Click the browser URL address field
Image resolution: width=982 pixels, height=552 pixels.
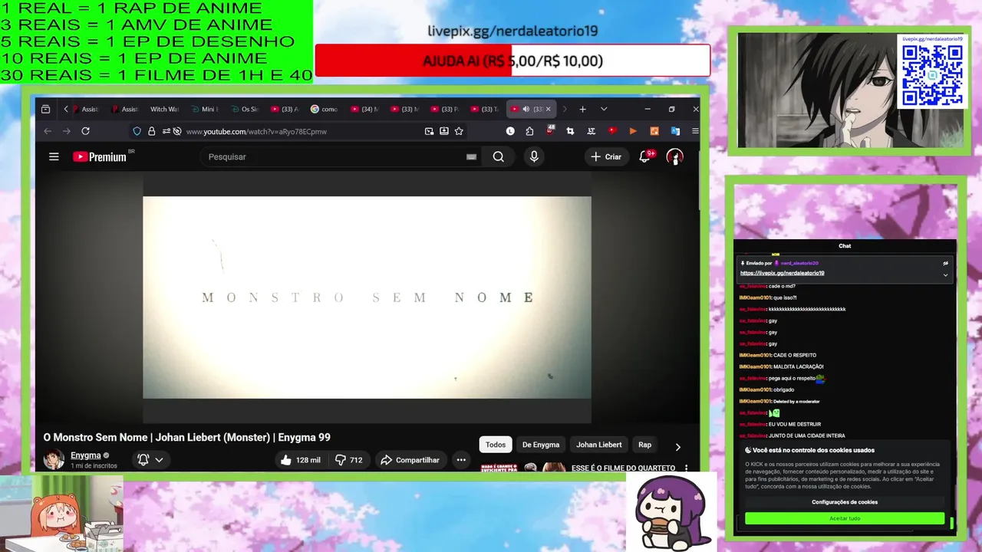click(299, 131)
